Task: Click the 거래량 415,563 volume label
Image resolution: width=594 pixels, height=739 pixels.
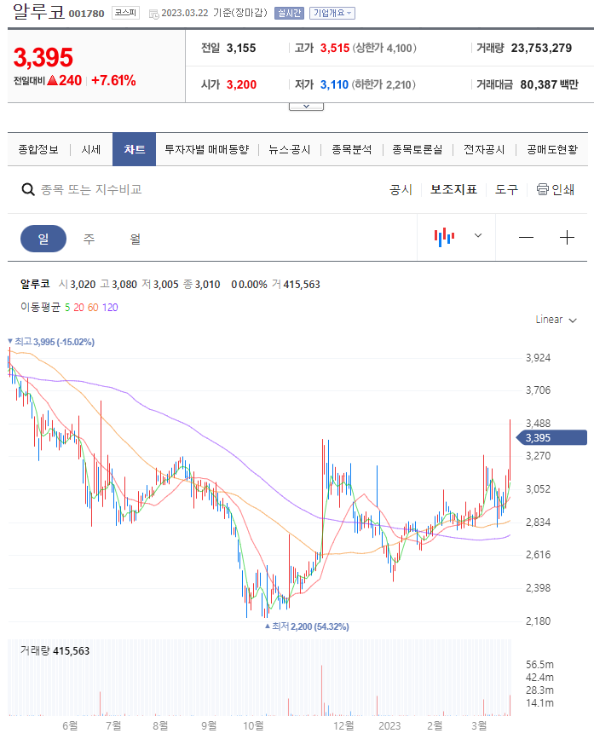Action: click(x=55, y=651)
